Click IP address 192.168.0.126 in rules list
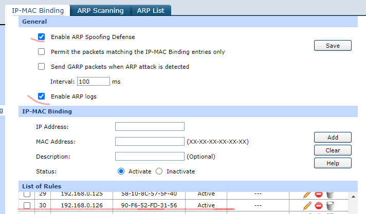 coord(82,205)
